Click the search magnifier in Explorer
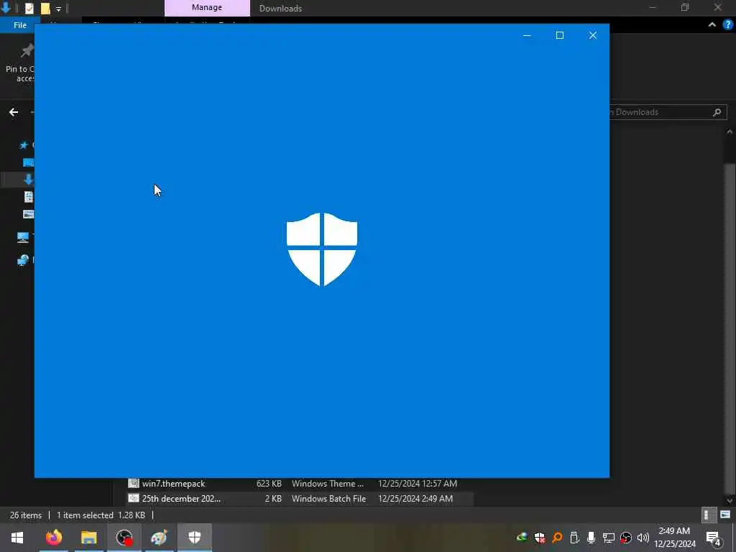 [717, 112]
